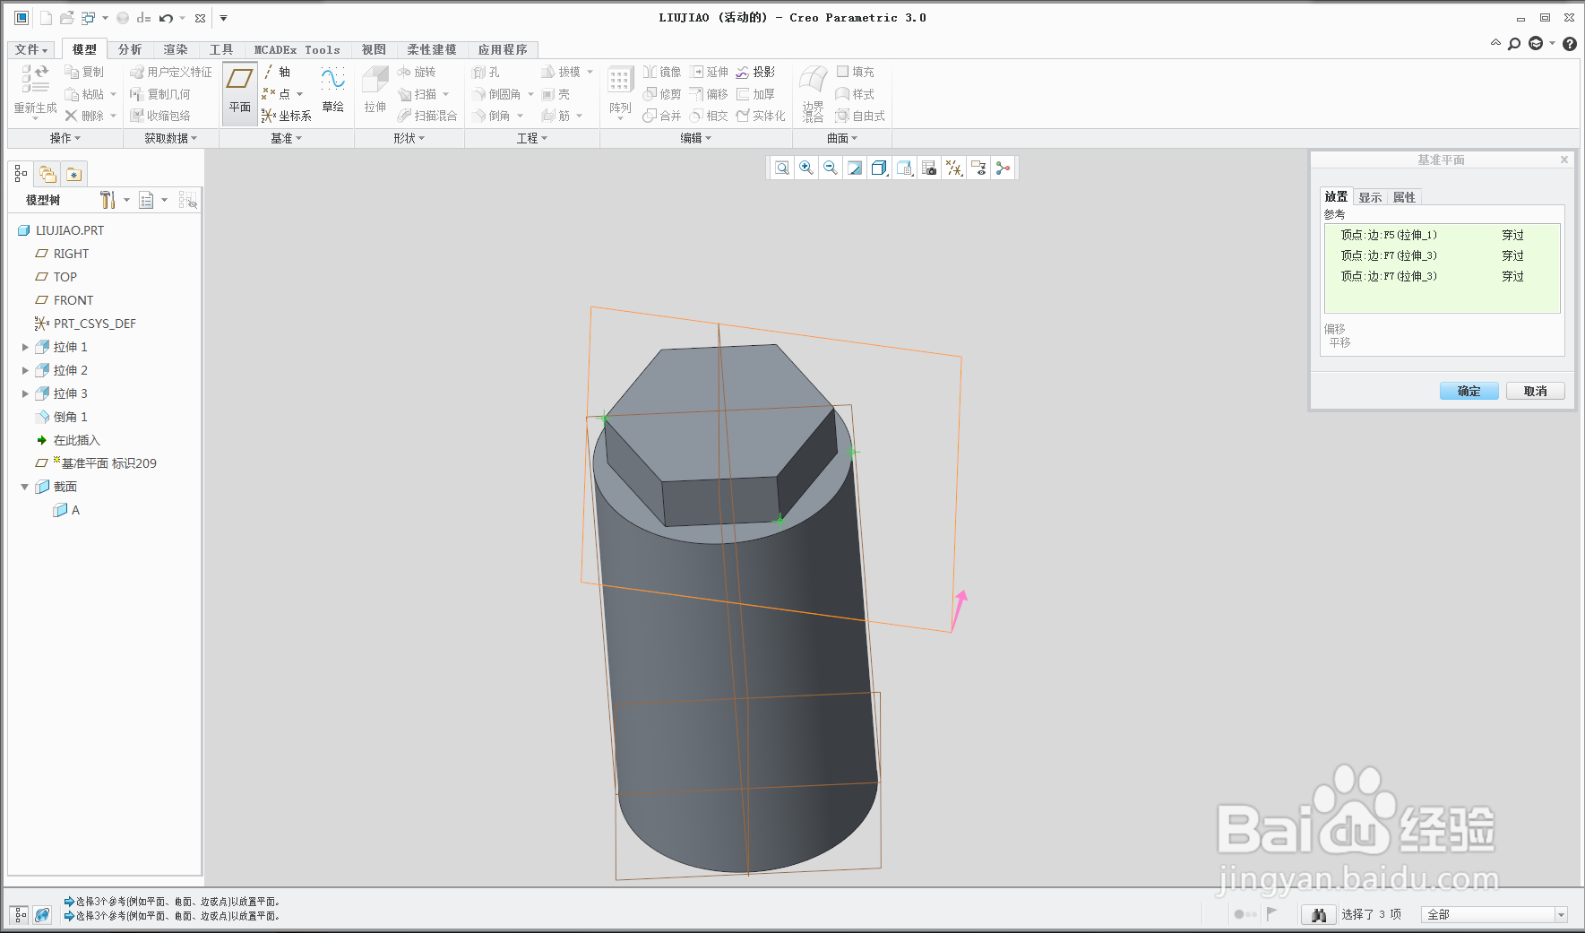Select section A under 截面

tap(66, 510)
